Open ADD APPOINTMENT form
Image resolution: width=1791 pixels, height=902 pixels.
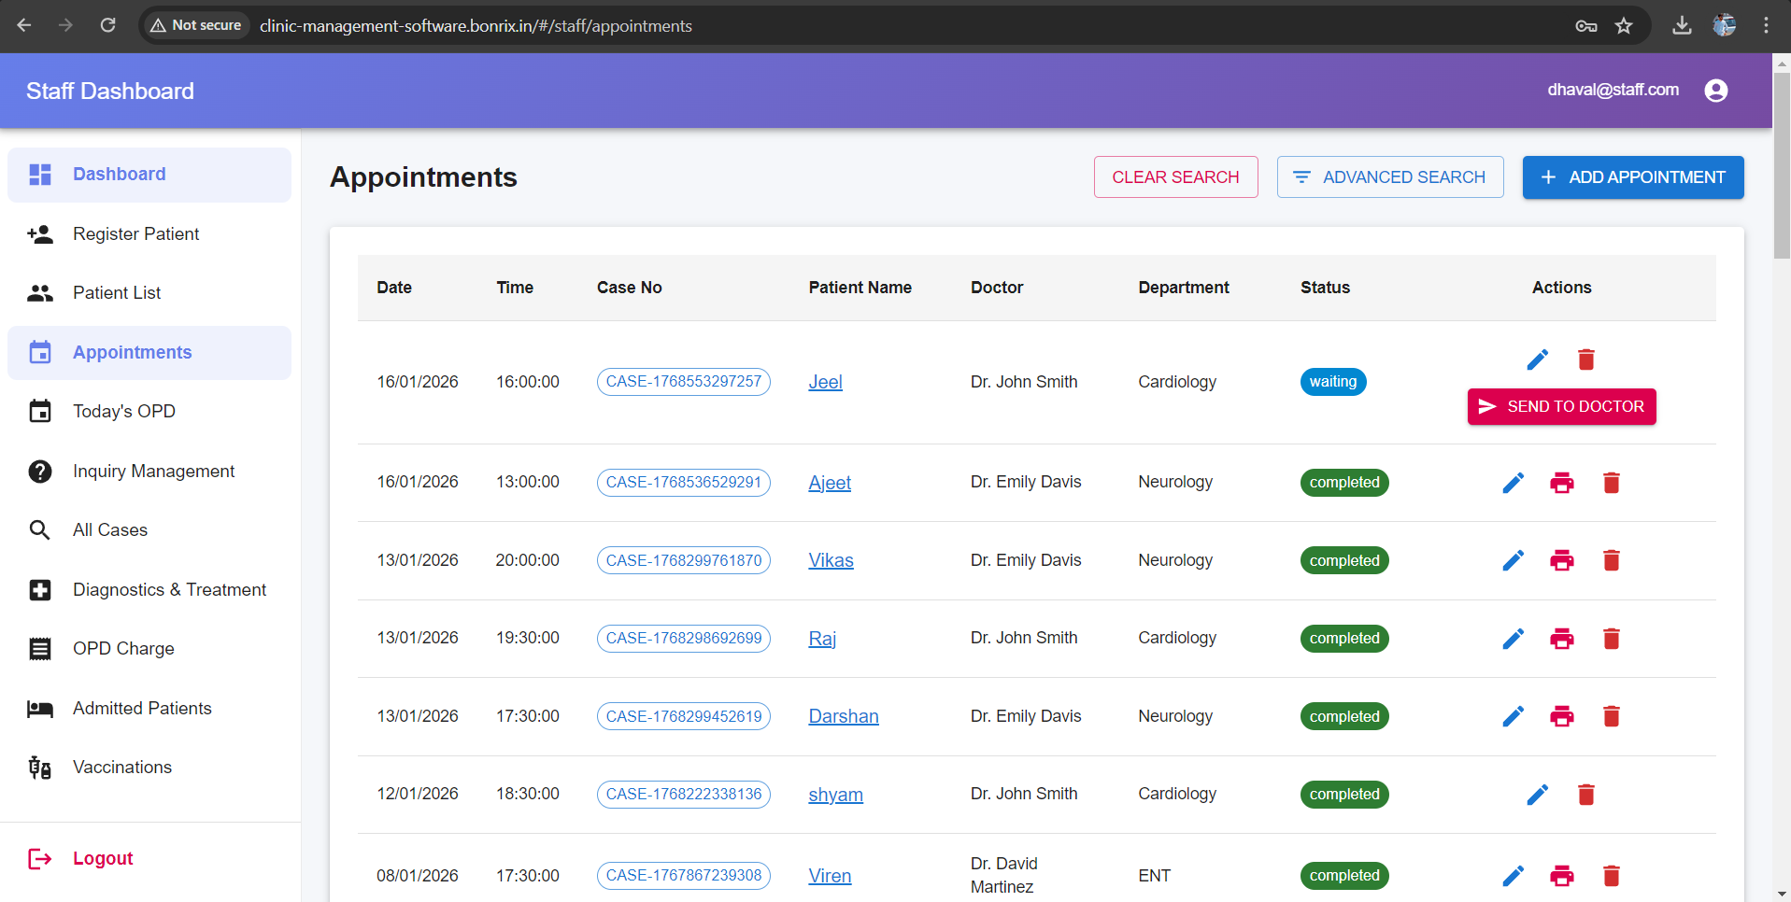pos(1632,176)
